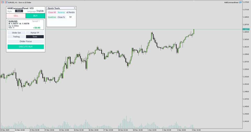Open the Partial TP tab
This screenshot has height=132, width=251.
(x=35, y=33)
